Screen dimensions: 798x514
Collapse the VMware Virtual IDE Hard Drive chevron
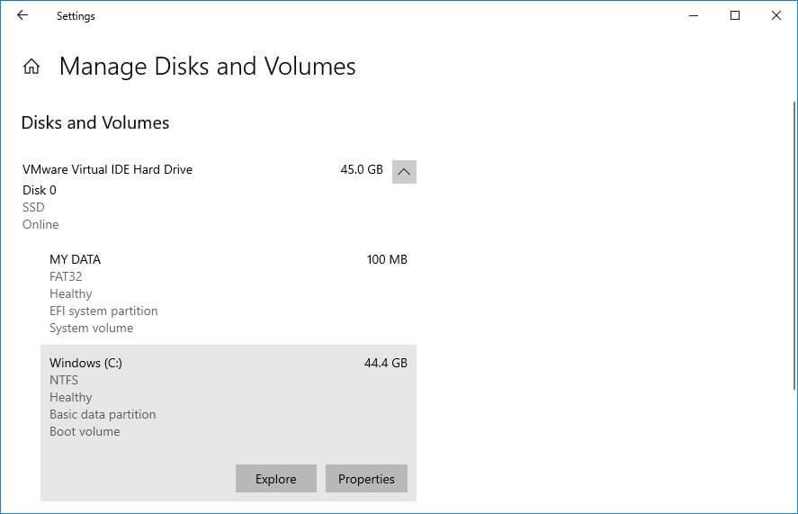coord(404,171)
